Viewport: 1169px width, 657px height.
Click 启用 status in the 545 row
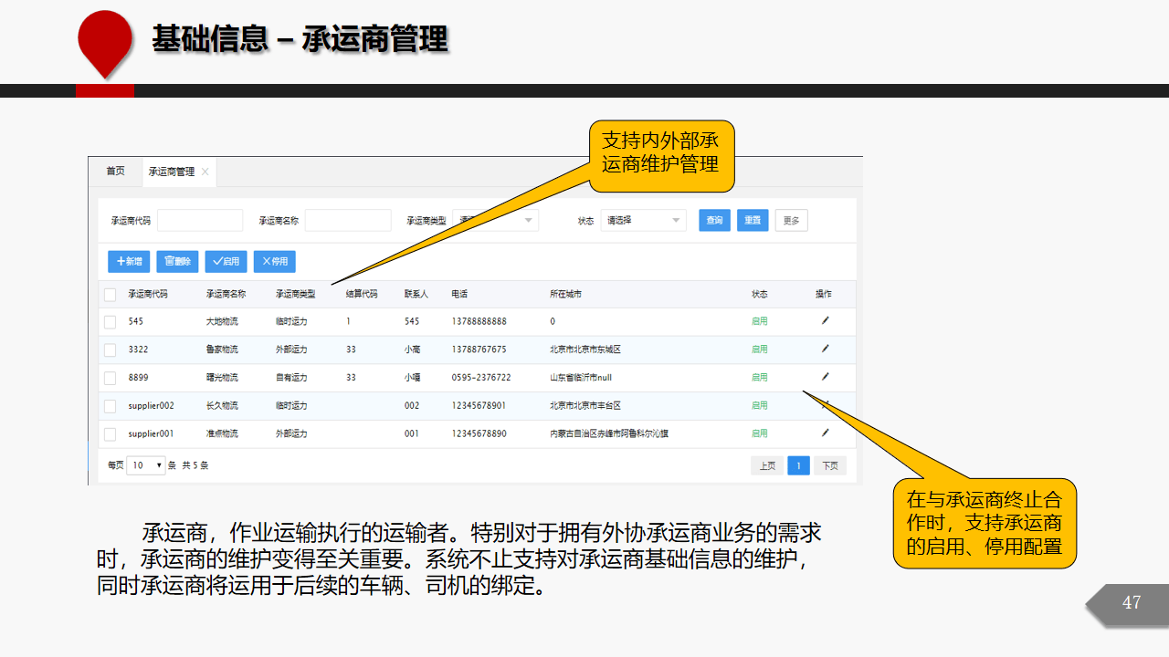pyautogui.click(x=760, y=321)
